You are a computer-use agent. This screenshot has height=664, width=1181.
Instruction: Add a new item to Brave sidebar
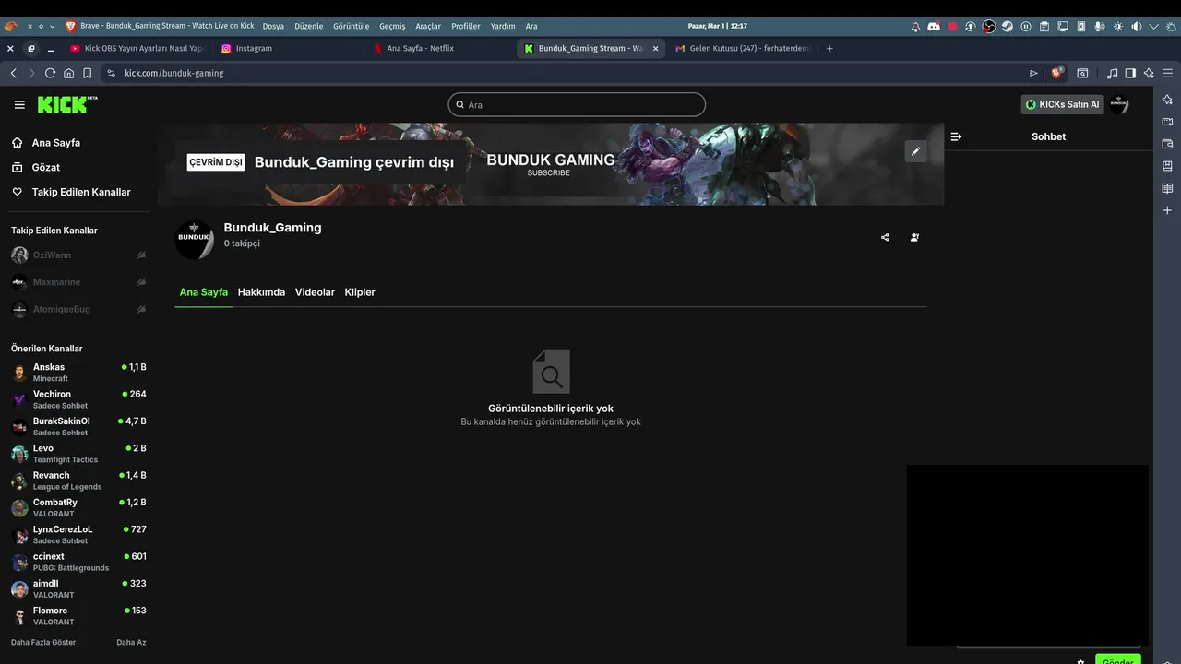tap(1167, 210)
